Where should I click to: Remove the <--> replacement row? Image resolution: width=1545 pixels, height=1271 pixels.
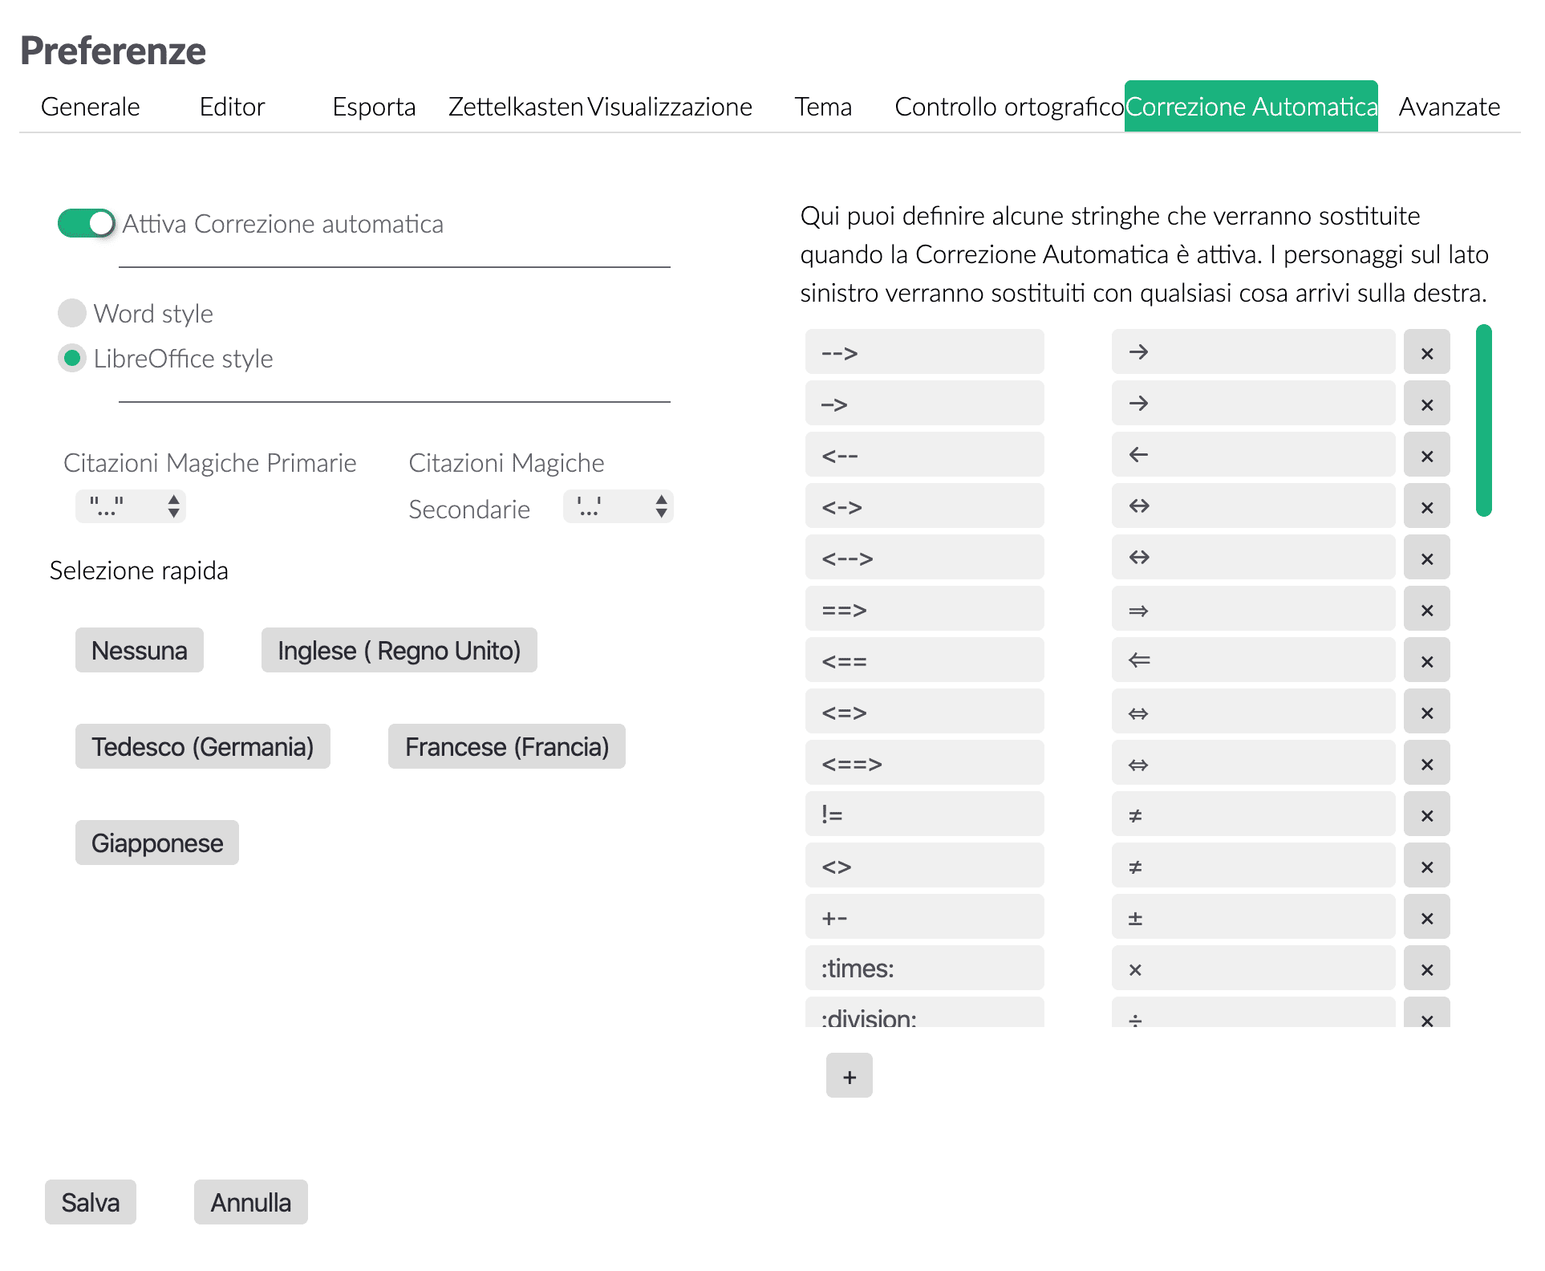[1426, 558]
